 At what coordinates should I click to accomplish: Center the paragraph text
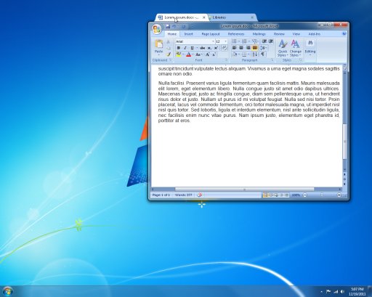[241, 48]
